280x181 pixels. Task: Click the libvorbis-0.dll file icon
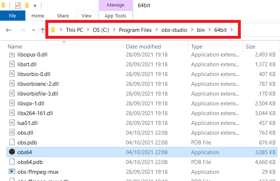12,73
